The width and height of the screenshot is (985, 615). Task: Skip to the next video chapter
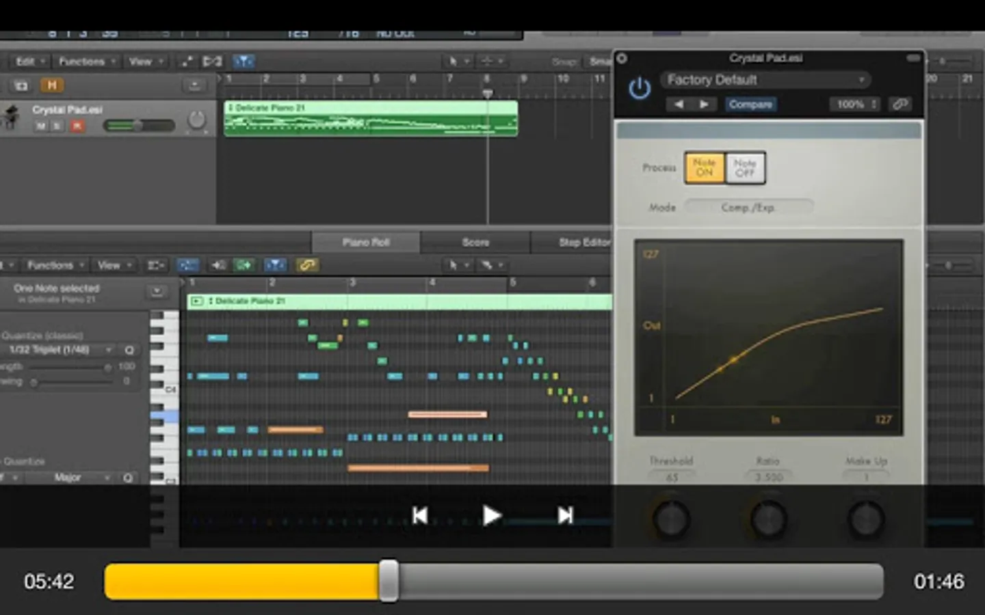point(565,515)
